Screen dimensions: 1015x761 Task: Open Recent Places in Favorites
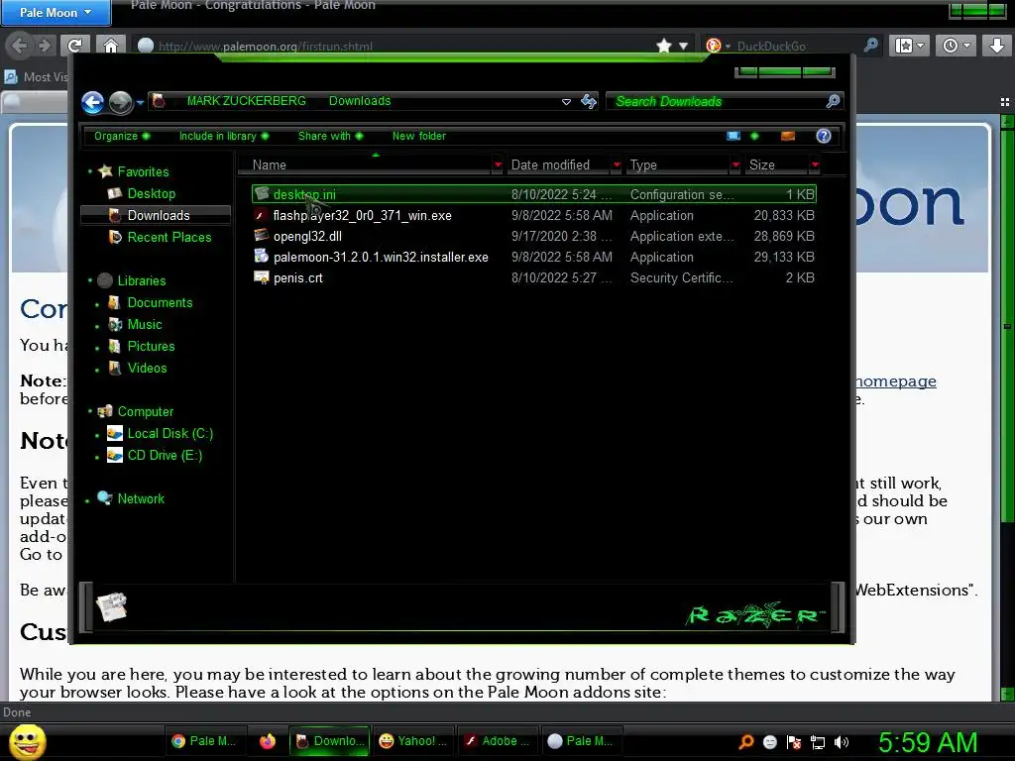pos(169,237)
